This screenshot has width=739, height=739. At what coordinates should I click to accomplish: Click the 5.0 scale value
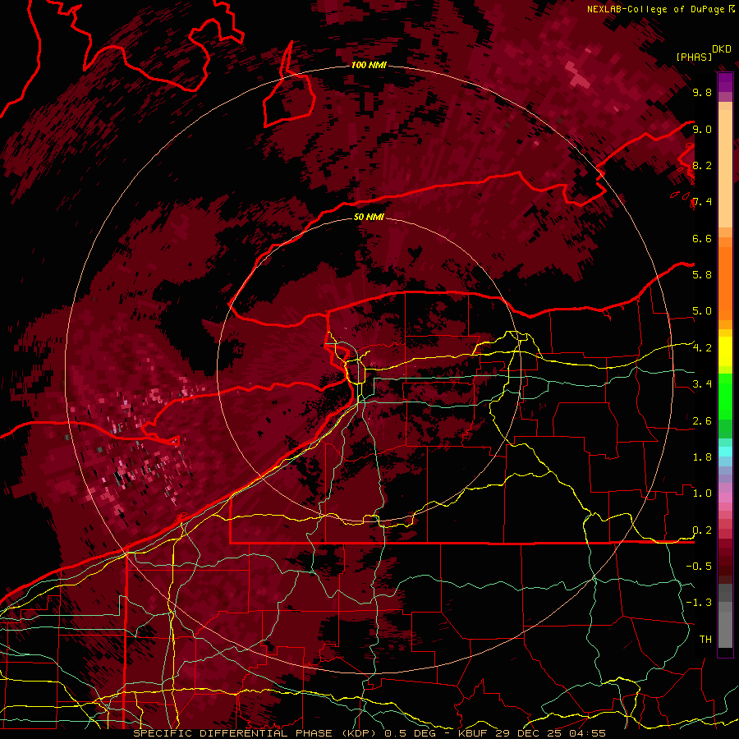pos(702,311)
